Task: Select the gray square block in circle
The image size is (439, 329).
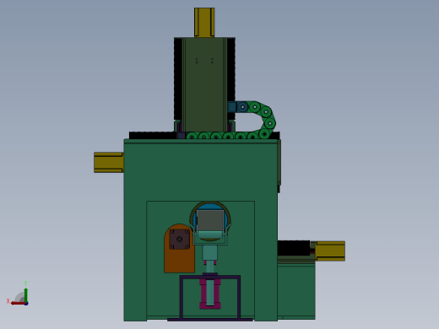Action: tap(210, 221)
